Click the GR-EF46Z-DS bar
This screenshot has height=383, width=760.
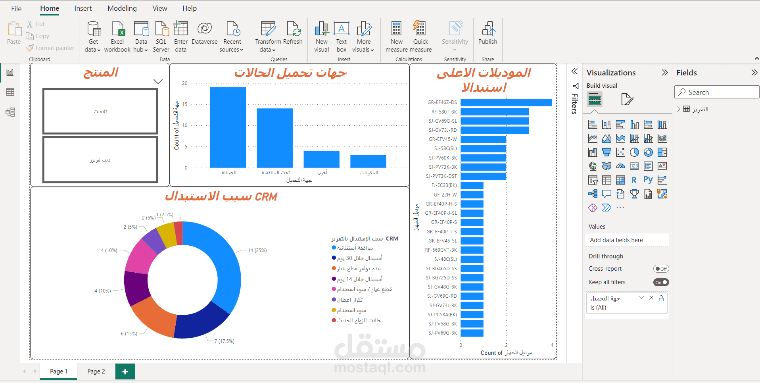tap(506, 102)
